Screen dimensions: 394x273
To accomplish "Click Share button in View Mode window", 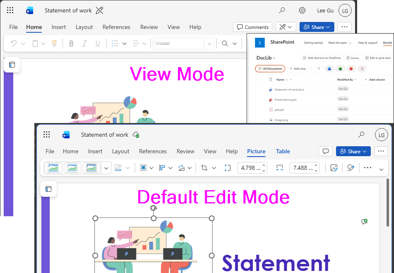I will coord(317,27).
